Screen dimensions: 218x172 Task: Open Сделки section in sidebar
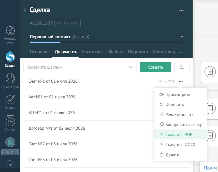[10, 59]
